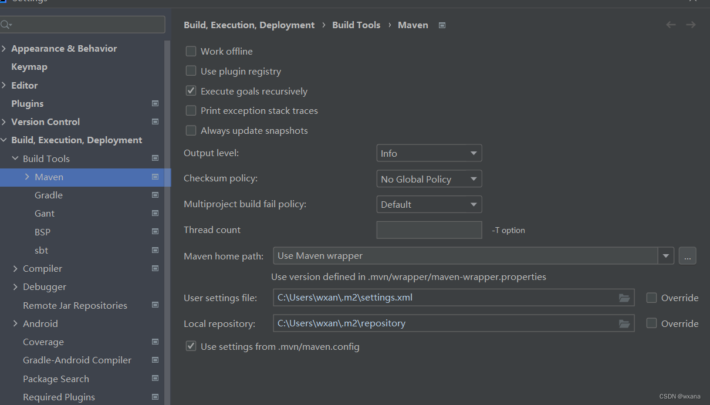
Task: Uncheck Use settings from .mvn/maven.config
Action: (x=191, y=346)
